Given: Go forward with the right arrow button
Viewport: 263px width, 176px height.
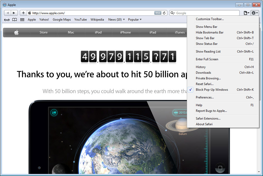Looking at the screenshot, I should [14, 13].
